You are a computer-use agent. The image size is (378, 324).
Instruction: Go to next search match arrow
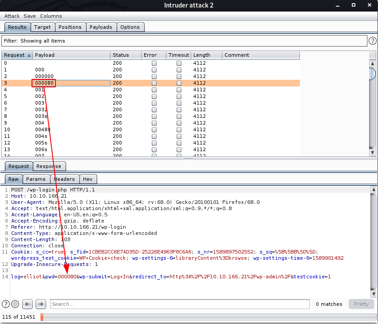click(41, 304)
